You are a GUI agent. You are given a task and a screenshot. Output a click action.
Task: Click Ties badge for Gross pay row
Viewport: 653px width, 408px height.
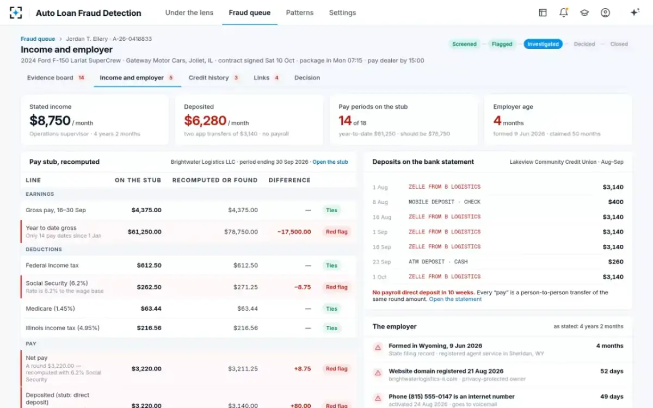point(331,210)
